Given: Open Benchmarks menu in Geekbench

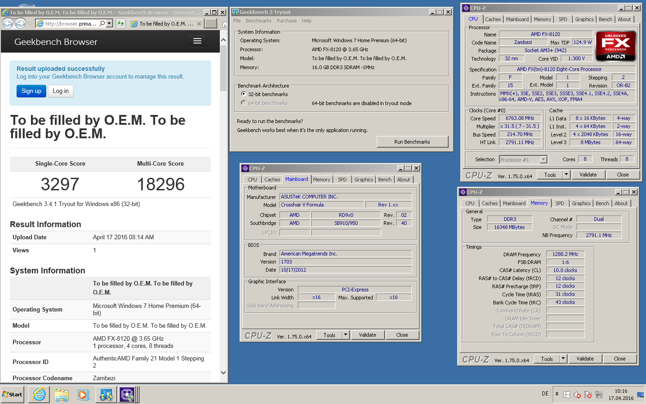Looking at the screenshot, I should click(x=258, y=21).
